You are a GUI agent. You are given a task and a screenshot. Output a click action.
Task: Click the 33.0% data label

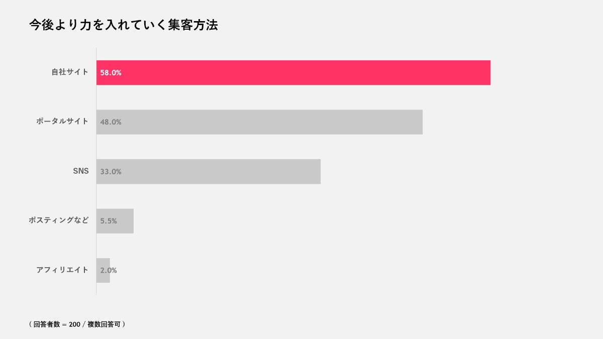point(111,171)
